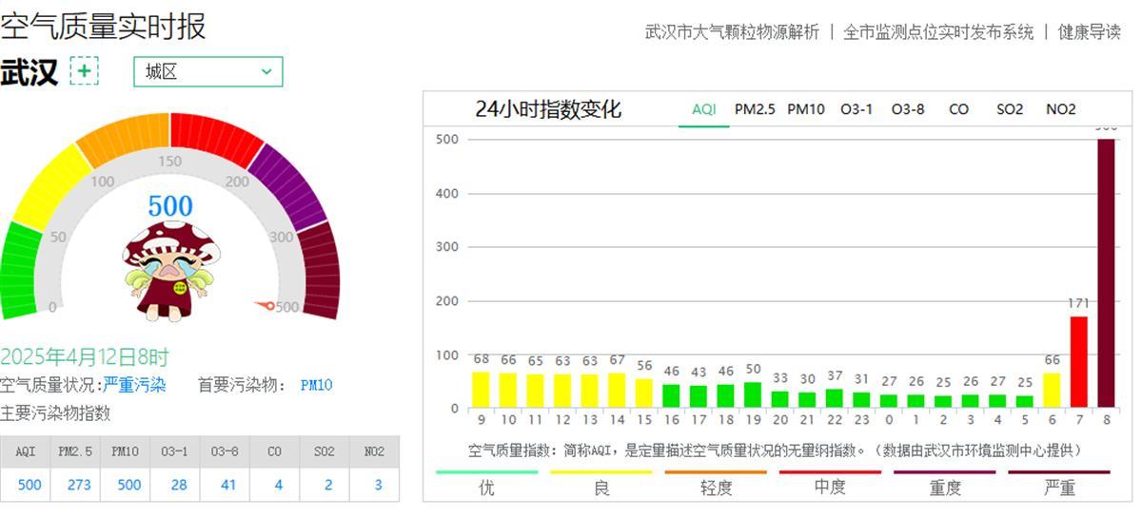Open 武汉市大气颗粒物源解析 link

[732, 31]
